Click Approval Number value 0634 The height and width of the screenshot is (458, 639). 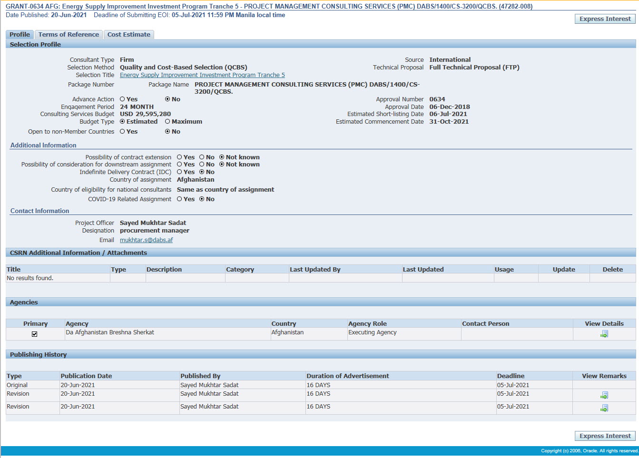point(437,99)
